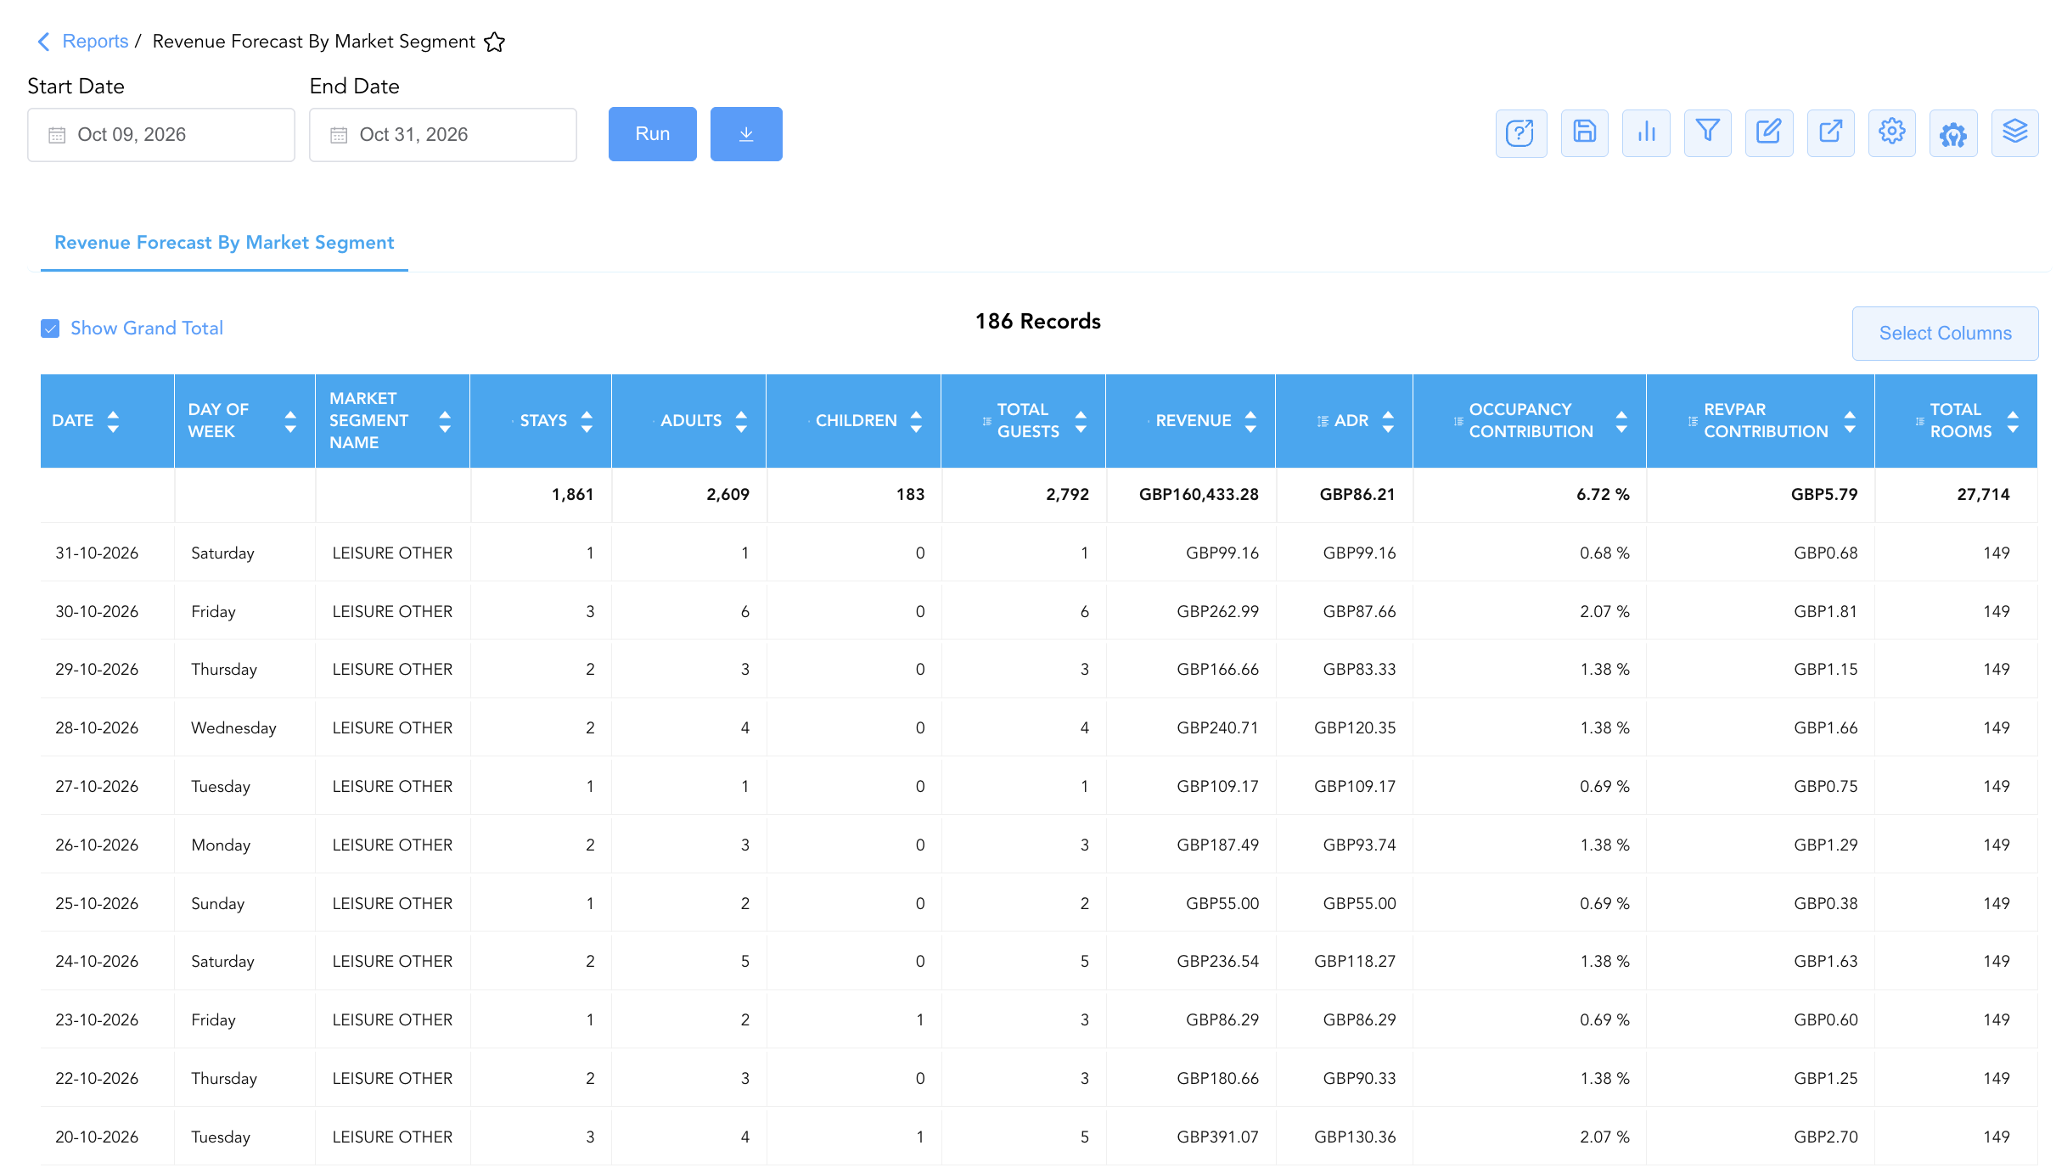Image resolution: width=2056 pixels, height=1168 pixels.
Task: Sort the Adults column
Action: point(741,421)
